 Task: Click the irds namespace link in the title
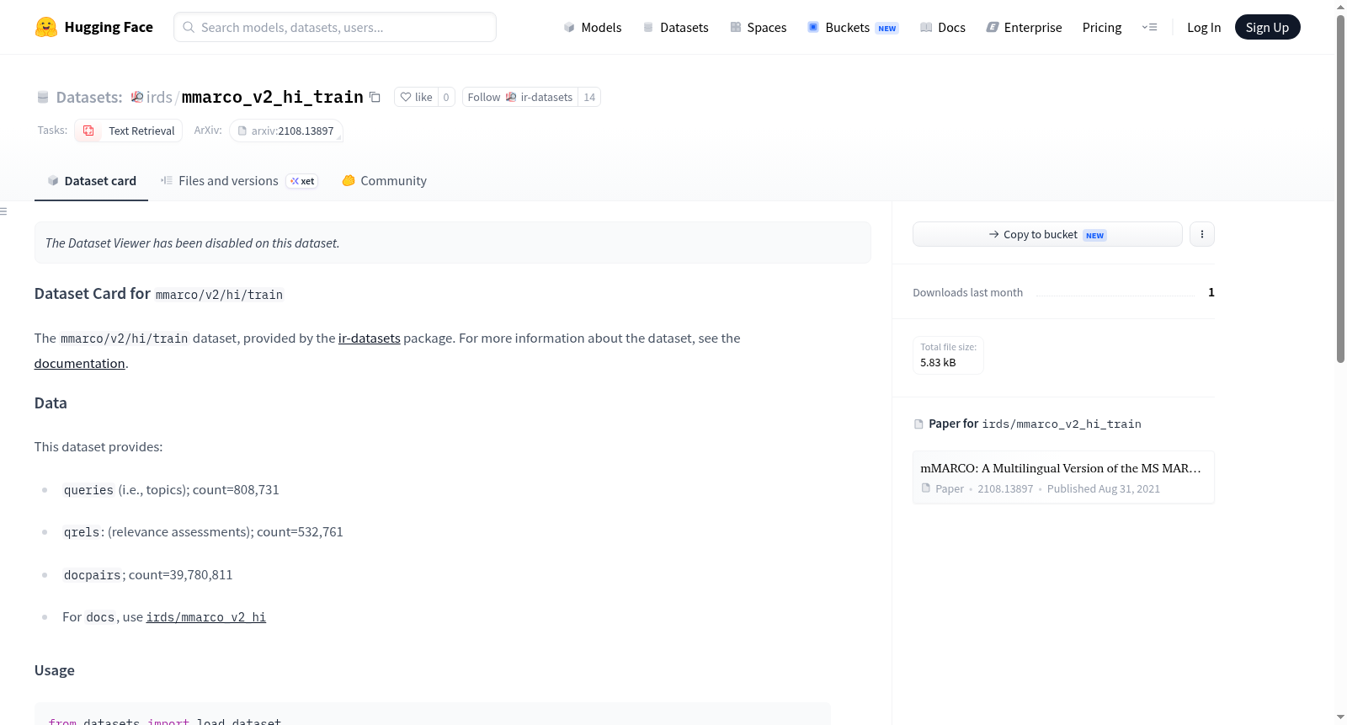(159, 97)
